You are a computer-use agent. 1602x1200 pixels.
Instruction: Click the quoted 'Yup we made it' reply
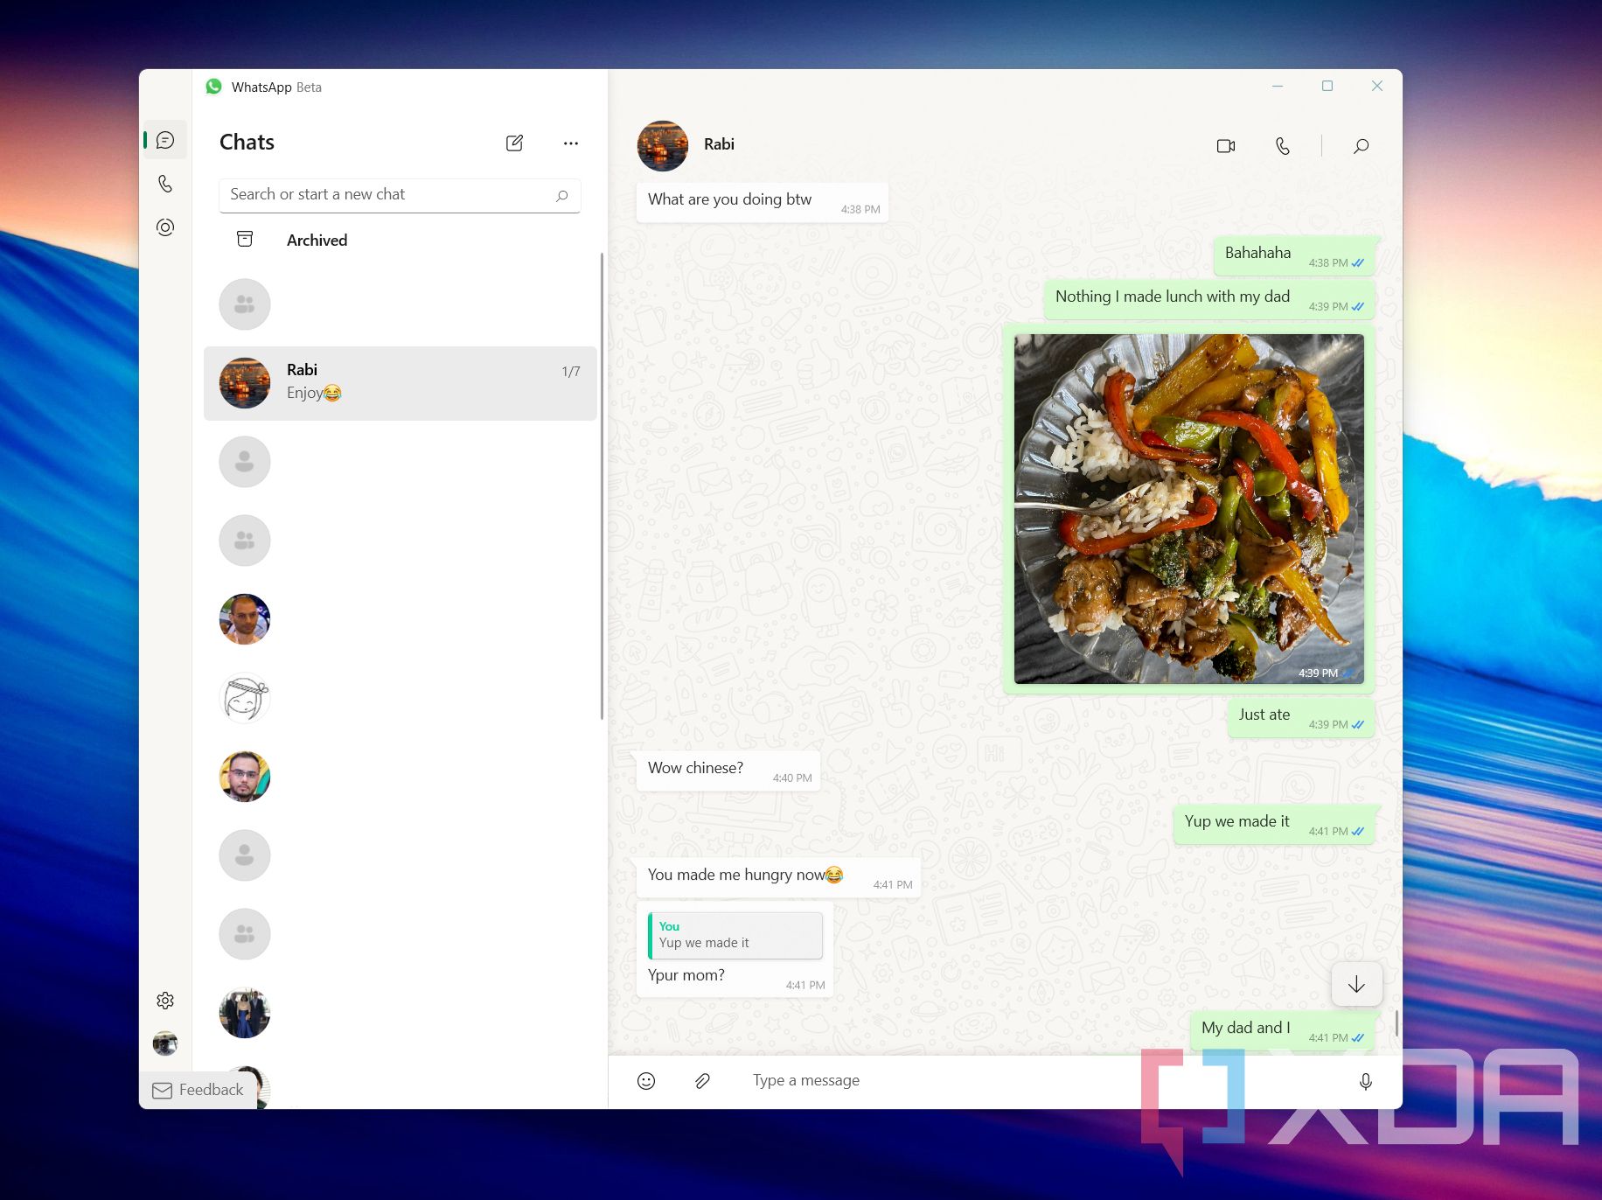pos(735,935)
